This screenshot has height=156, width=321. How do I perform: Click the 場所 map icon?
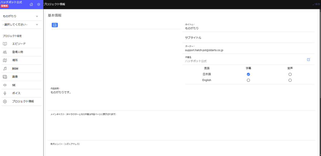[x=5, y=60]
